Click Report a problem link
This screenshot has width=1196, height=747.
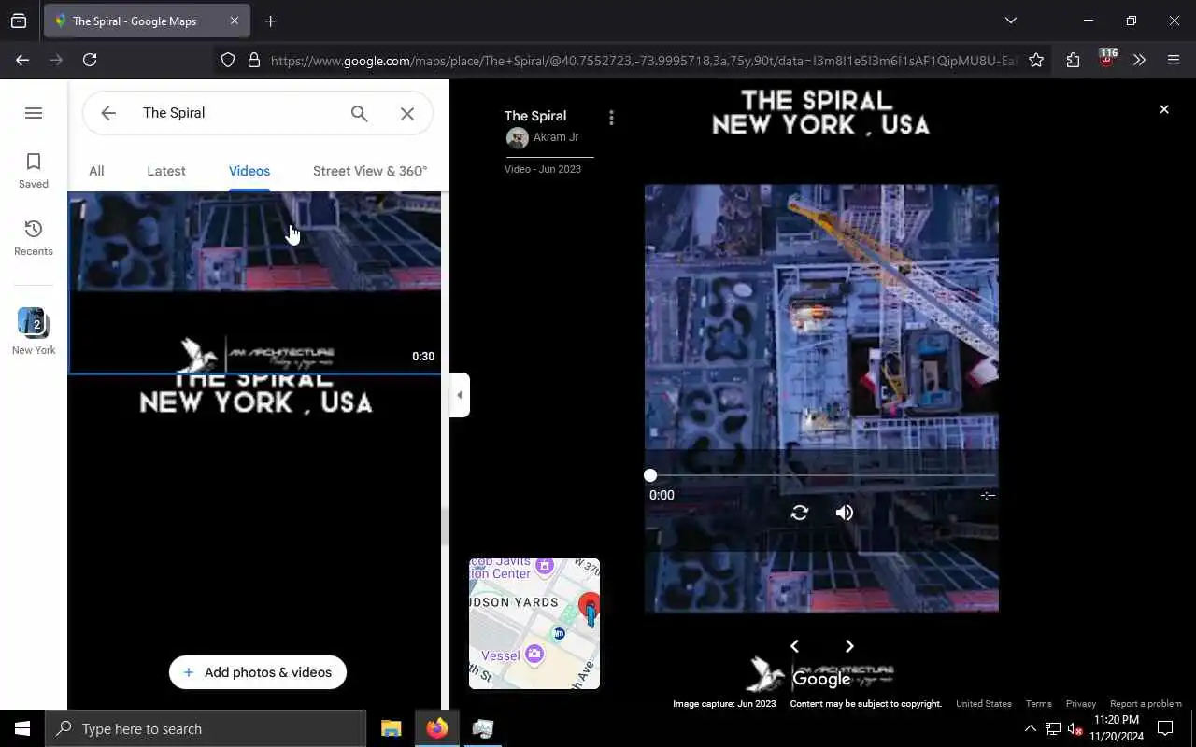pos(1146,704)
